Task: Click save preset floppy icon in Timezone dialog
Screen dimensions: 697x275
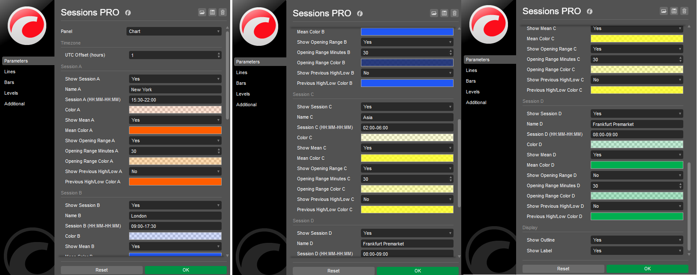Action: [212, 12]
